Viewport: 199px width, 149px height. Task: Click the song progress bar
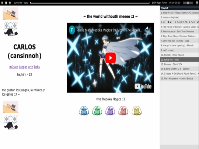tap(90, 3)
